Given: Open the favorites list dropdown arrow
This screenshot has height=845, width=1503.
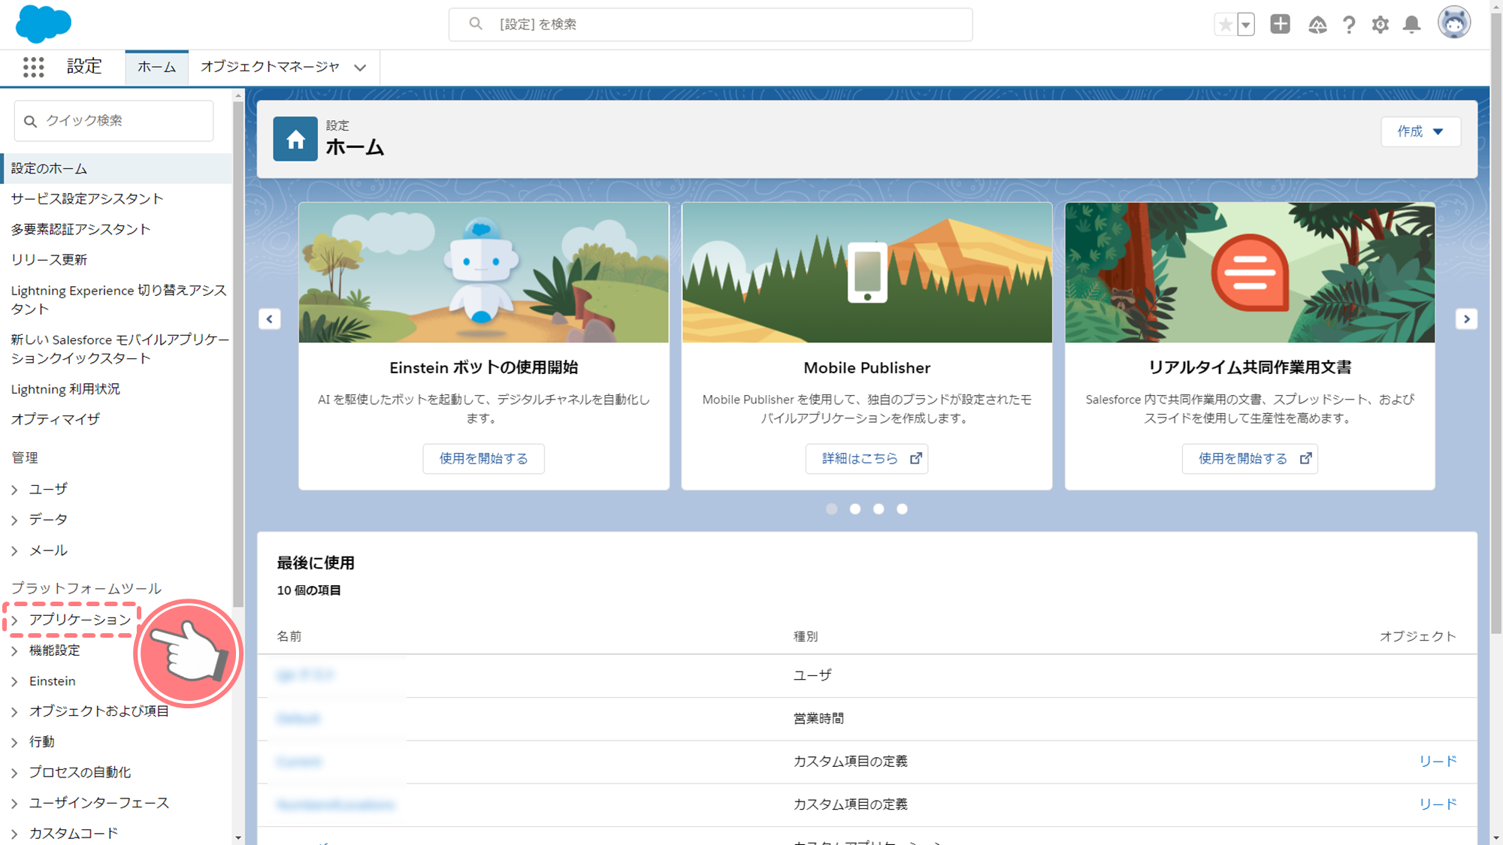Looking at the screenshot, I should coord(1246,25).
